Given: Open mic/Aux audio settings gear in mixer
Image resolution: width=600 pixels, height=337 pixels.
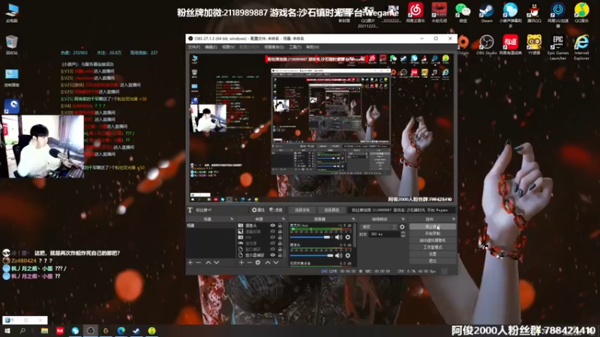Looking at the screenshot, I should coord(347,237).
